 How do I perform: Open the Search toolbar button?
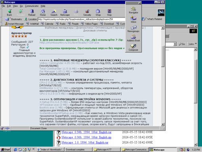[54, 13]
